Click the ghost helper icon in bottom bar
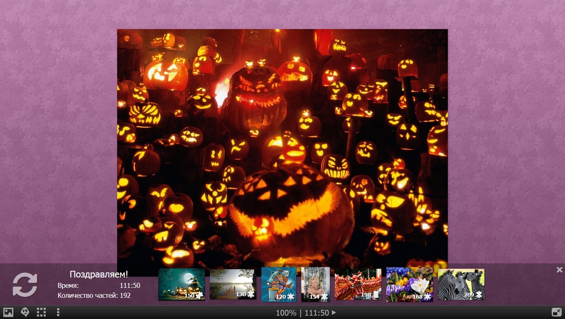 coord(25,312)
